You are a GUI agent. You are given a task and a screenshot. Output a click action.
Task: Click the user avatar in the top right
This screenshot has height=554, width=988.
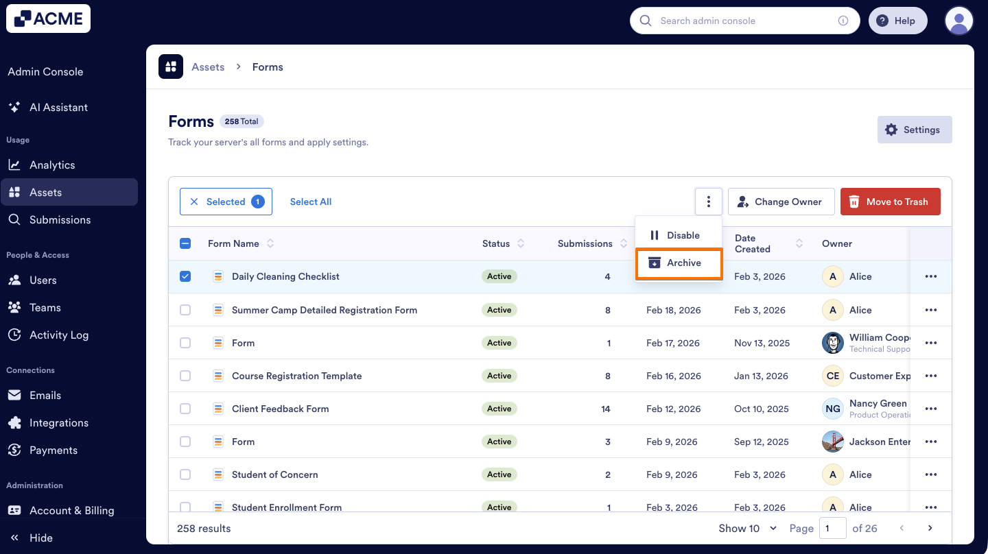click(x=959, y=21)
